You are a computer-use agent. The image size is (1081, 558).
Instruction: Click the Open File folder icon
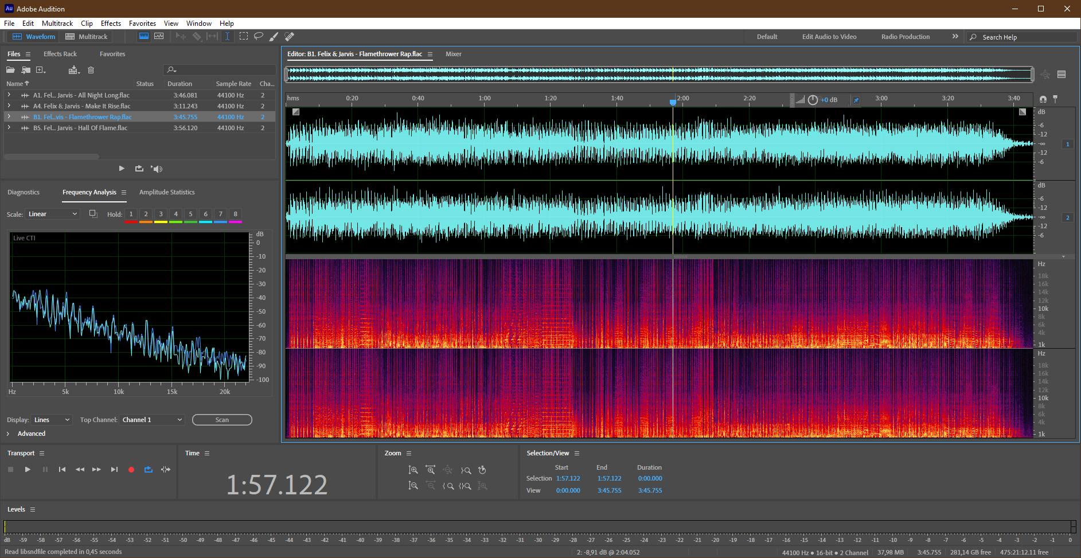(10, 70)
